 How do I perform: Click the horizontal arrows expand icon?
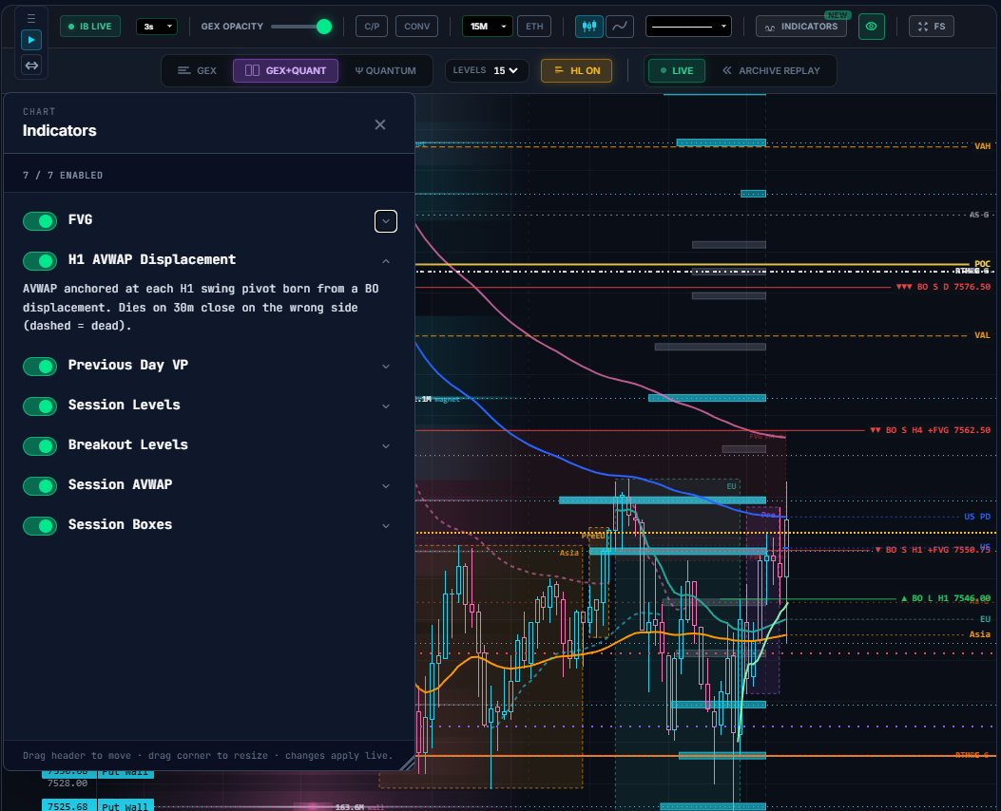[x=31, y=65]
